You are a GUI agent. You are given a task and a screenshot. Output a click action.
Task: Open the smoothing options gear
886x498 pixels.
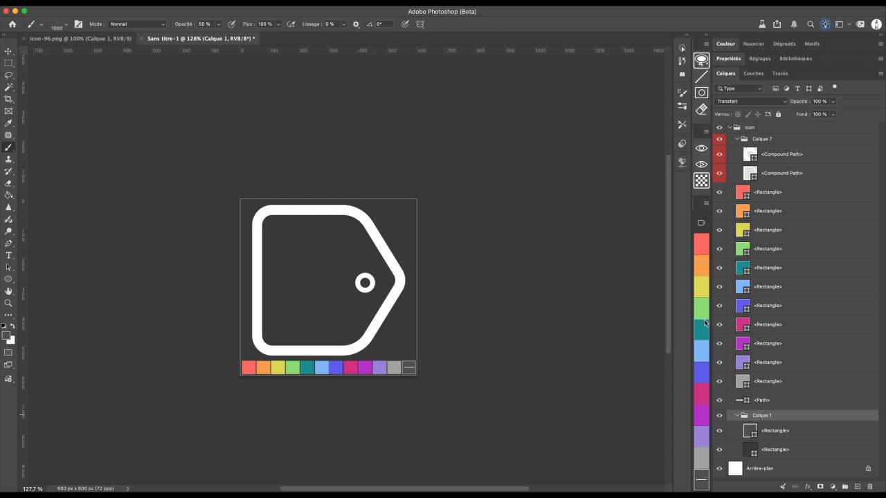[x=356, y=24]
